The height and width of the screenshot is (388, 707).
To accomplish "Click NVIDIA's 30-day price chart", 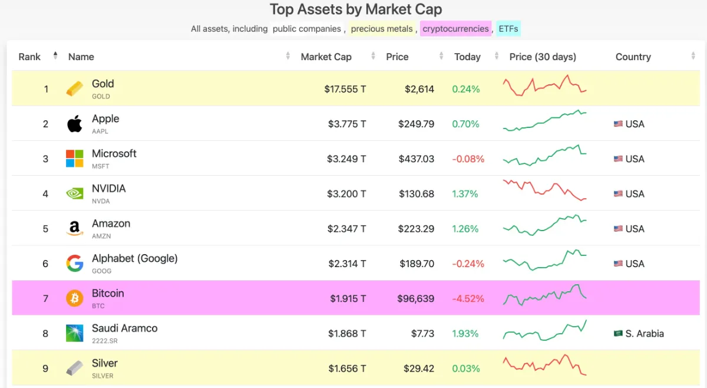I will click(x=544, y=190).
